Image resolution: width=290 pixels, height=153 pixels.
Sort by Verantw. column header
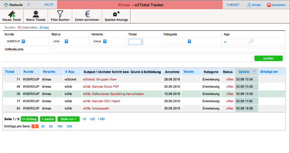49,72
